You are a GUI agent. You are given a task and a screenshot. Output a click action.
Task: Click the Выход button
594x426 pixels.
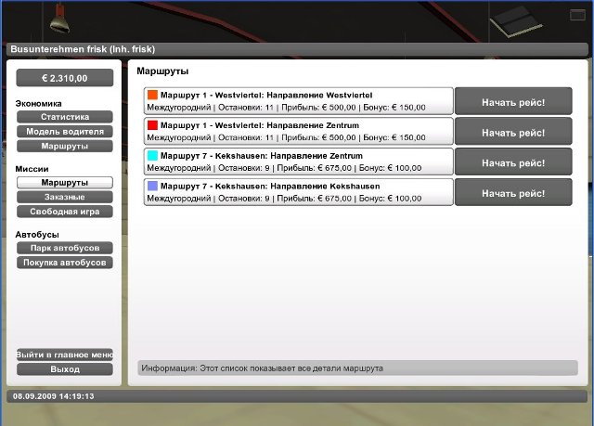tap(65, 369)
